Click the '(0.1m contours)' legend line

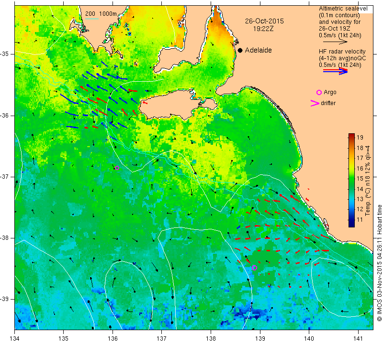coord(339,15)
